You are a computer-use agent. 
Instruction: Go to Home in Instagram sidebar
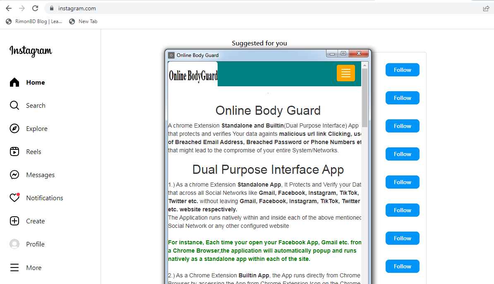coord(35,82)
